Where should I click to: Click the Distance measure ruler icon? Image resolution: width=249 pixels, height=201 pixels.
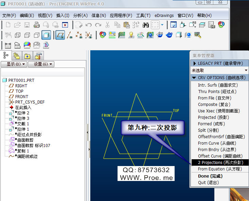tap(8, 45)
